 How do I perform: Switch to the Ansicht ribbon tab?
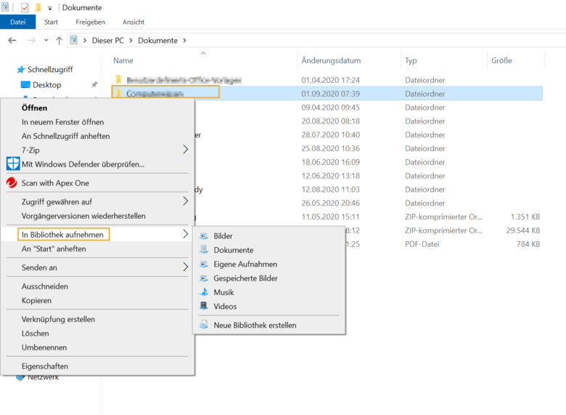pos(134,22)
